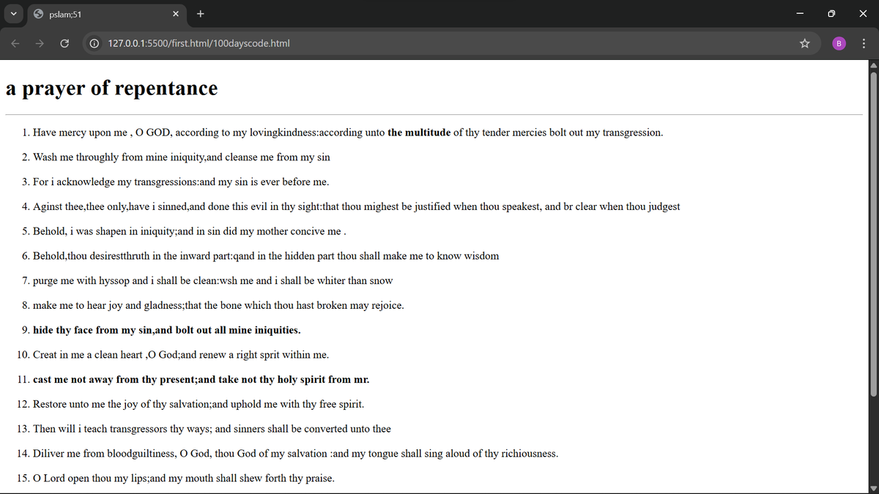Click heading 'a prayer of repentance'
This screenshot has width=879, height=494.
[x=112, y=89]
